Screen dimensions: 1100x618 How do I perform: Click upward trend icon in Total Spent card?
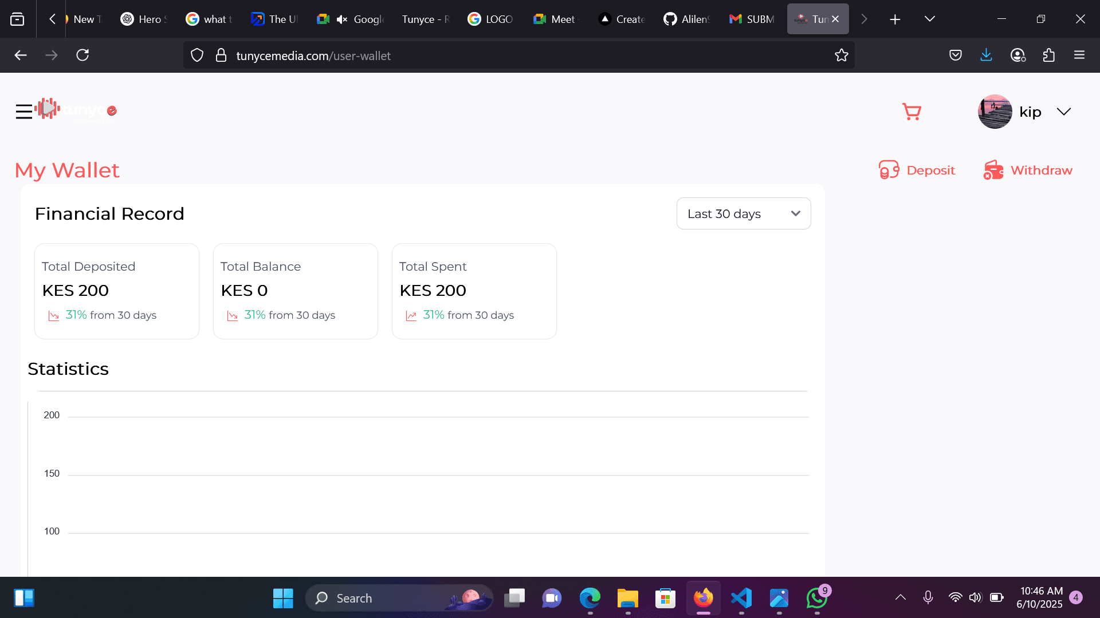[x=411, y=316]
